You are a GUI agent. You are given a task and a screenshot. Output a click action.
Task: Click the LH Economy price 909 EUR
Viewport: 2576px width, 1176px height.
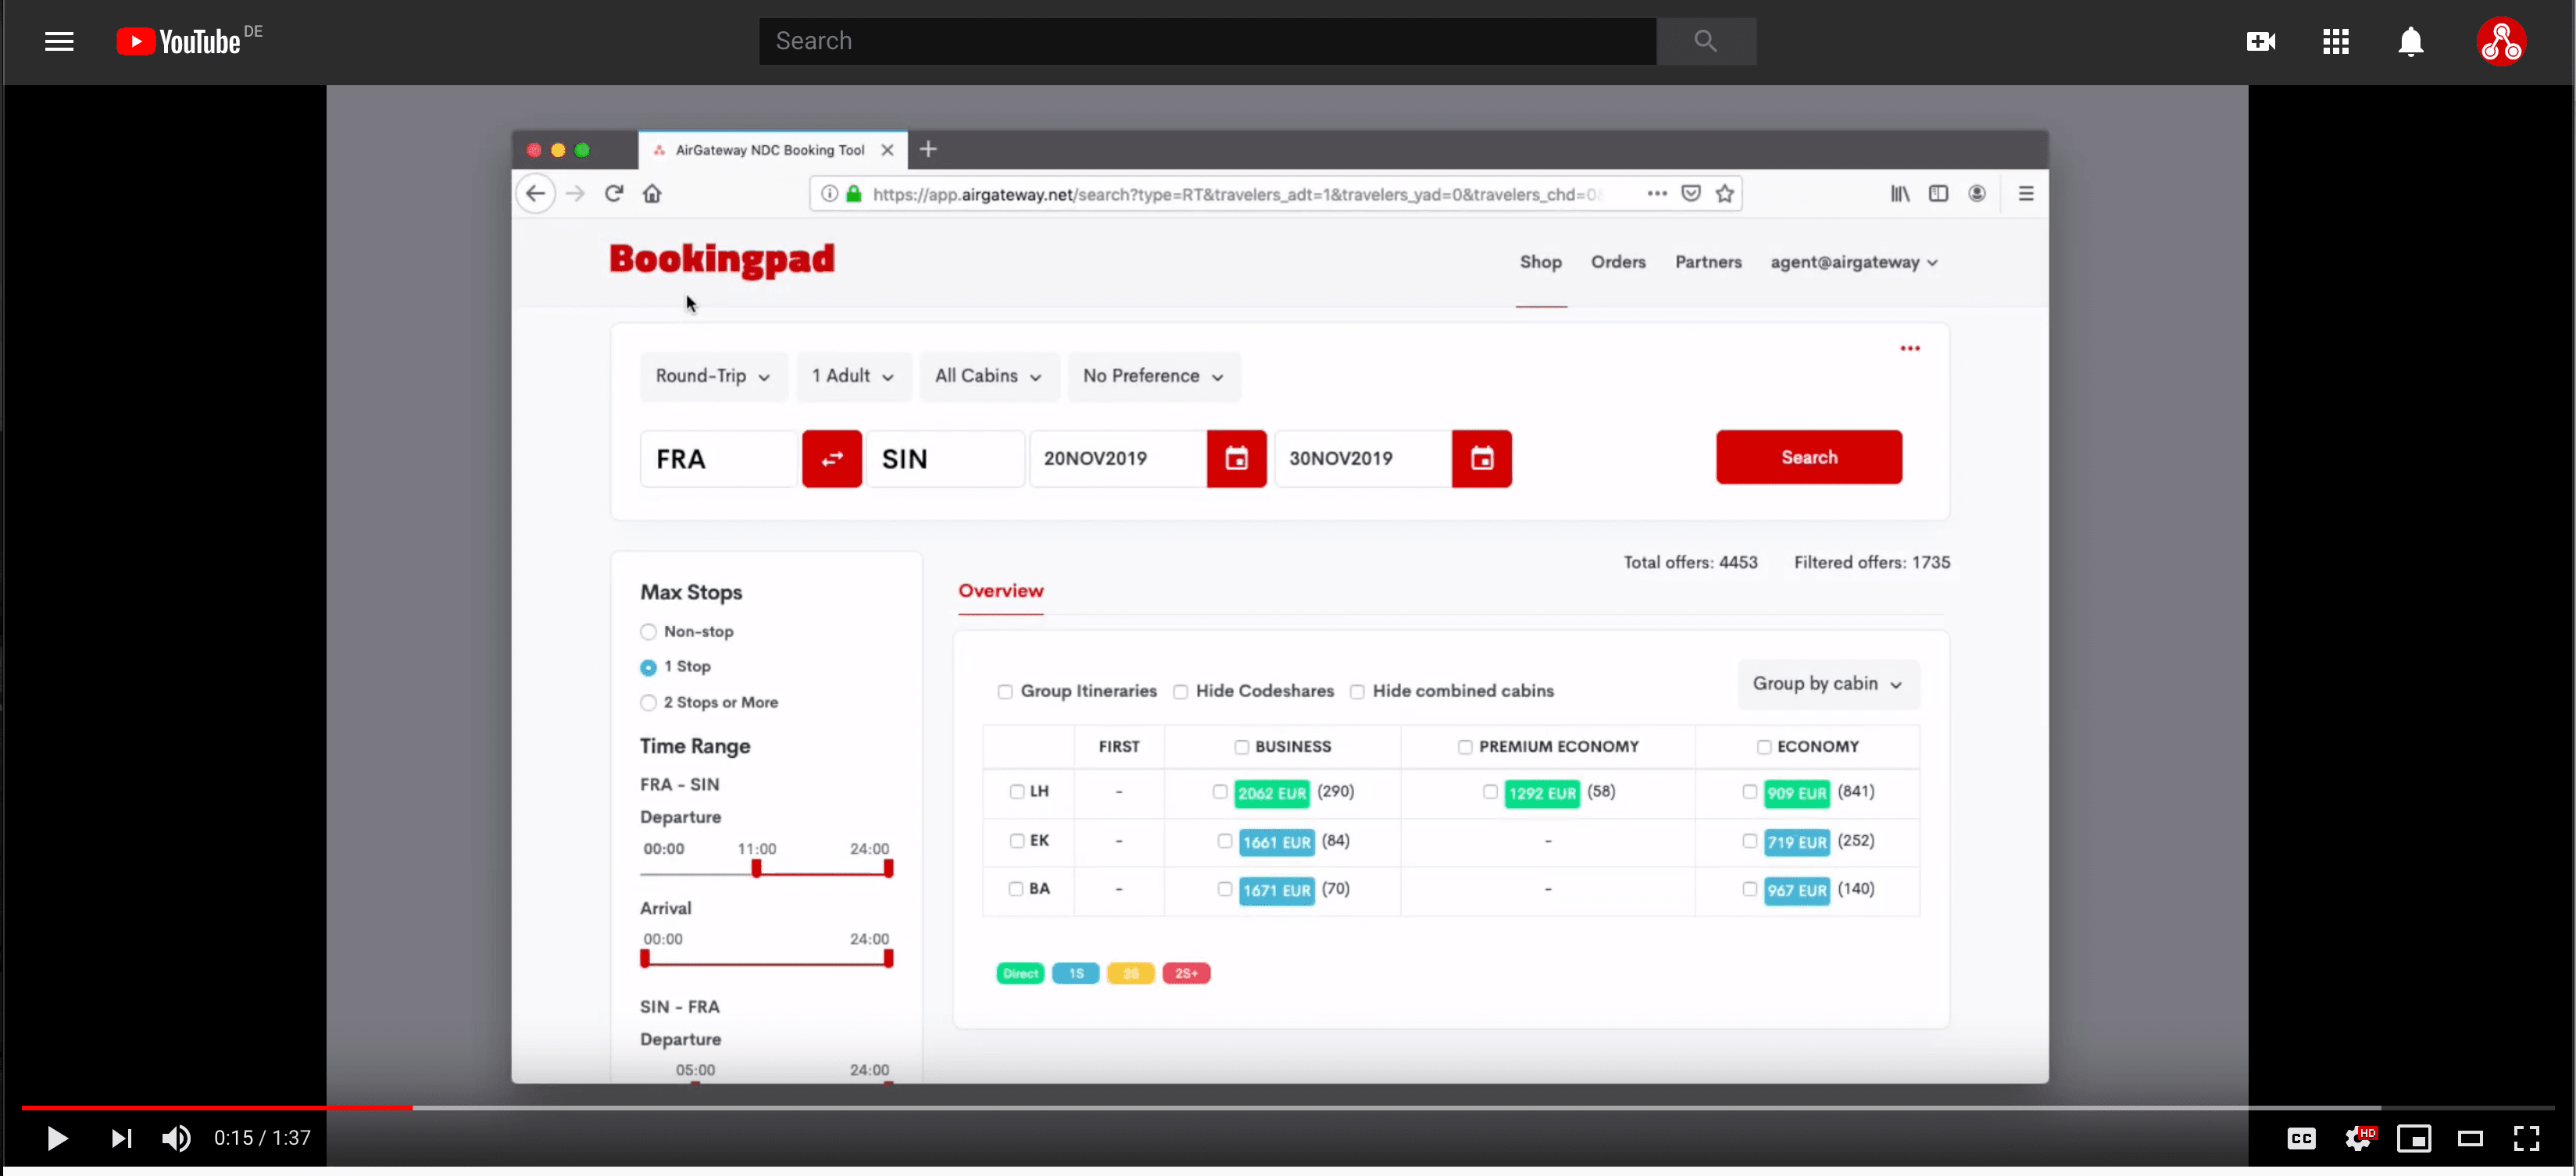tap(1795, 793)
